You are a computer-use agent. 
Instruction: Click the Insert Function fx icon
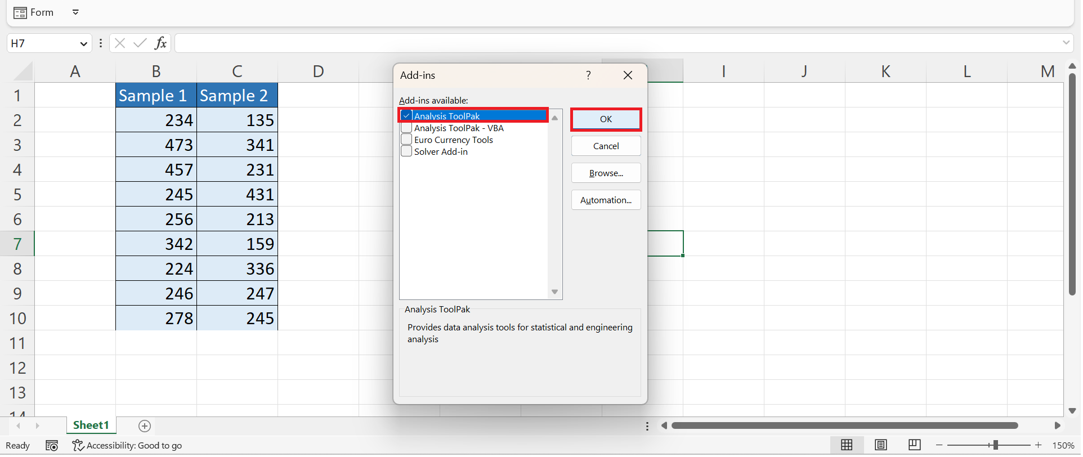click(160, 43)
